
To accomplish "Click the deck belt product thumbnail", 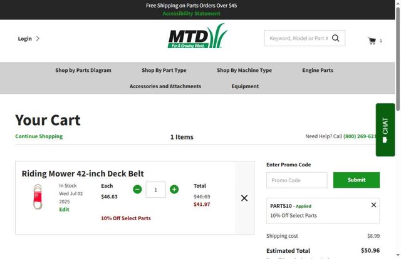I will click(38, 197).
